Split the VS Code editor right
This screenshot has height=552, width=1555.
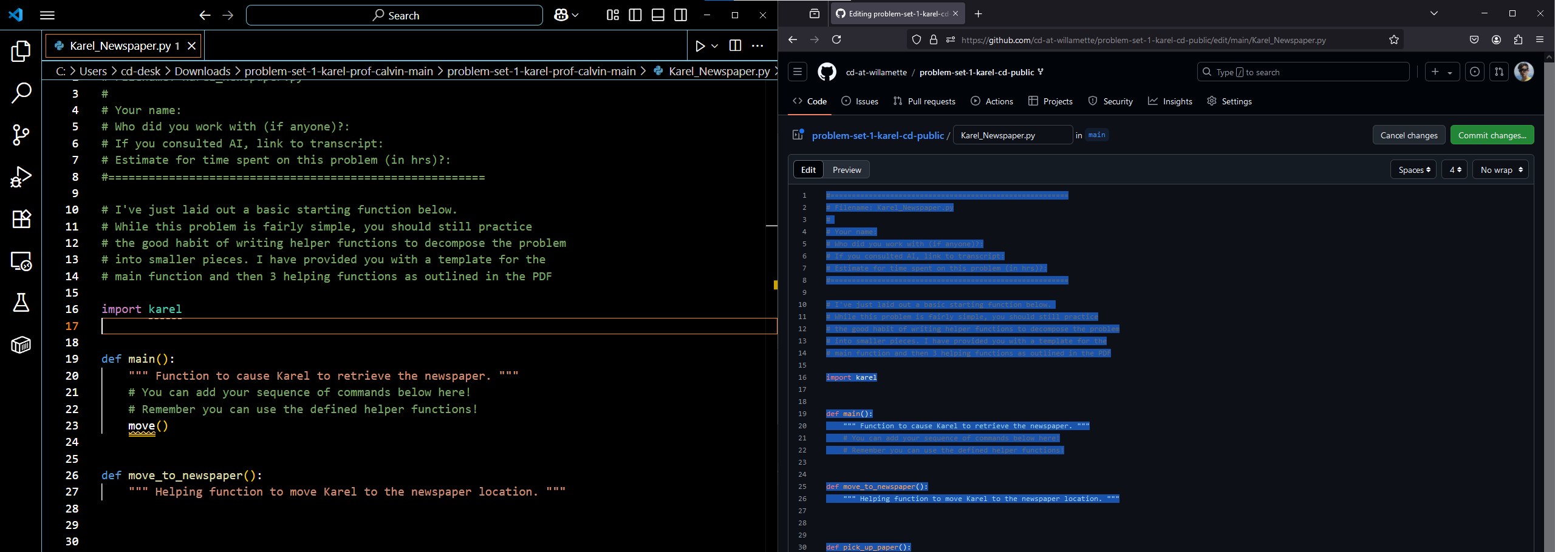coord(735,46)
